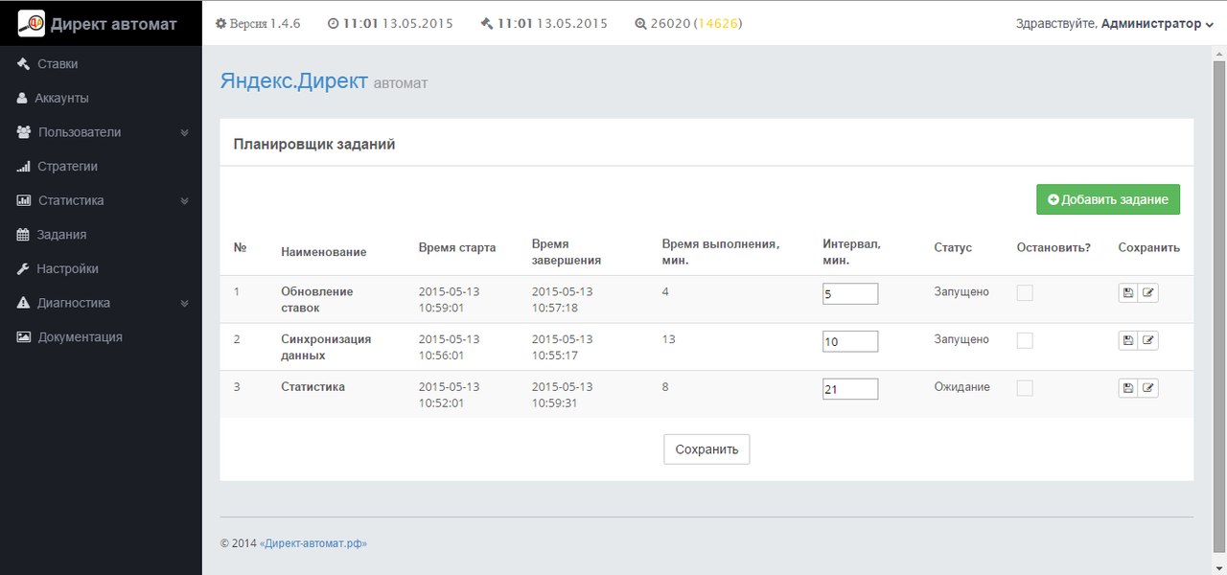This screenshot has height=575, width=1227.
Task: Toggle stop checkbox for Синхронизация данных
Action: [x=1025, y=340]
